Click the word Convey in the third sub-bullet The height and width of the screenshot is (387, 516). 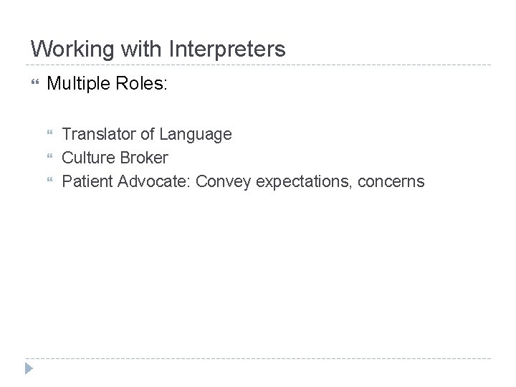(x=222, y=181)
